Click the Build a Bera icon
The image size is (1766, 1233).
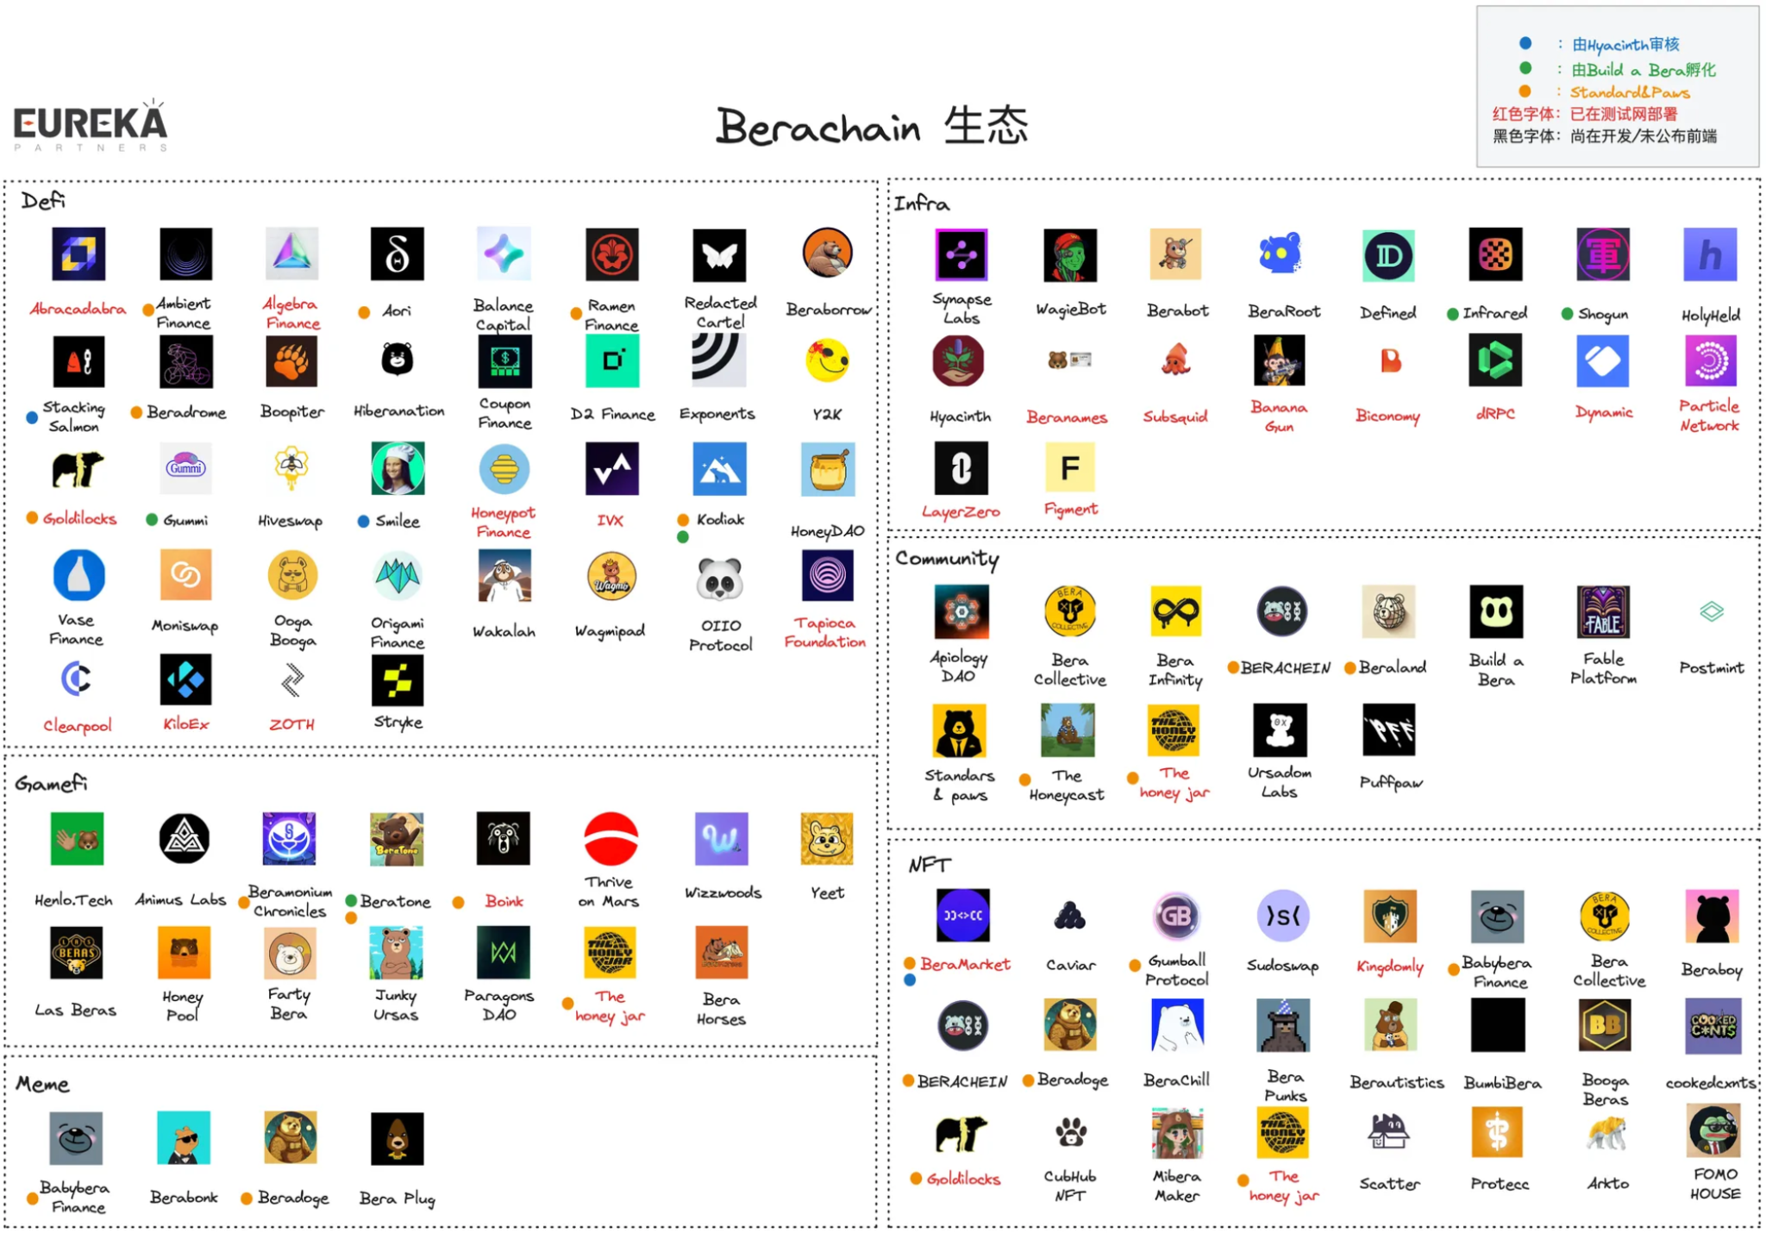point(1496,612)
